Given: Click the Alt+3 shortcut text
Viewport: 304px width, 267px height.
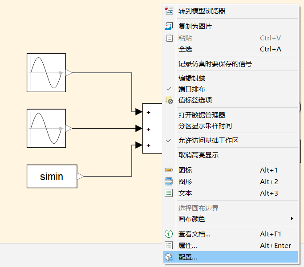Looking at the screenshot, I should pyautogui.click(x=269, y=193).
